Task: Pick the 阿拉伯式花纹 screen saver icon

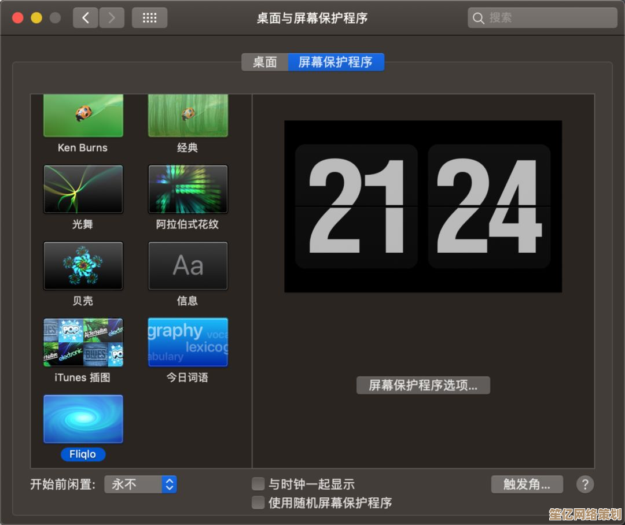Action: coord(187,189)
